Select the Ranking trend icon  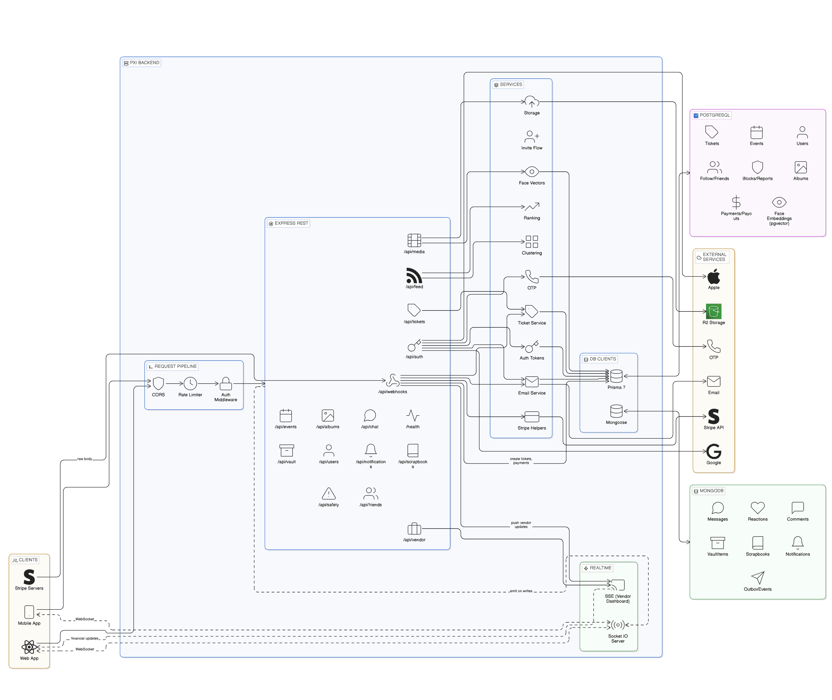tap(532, 207)
